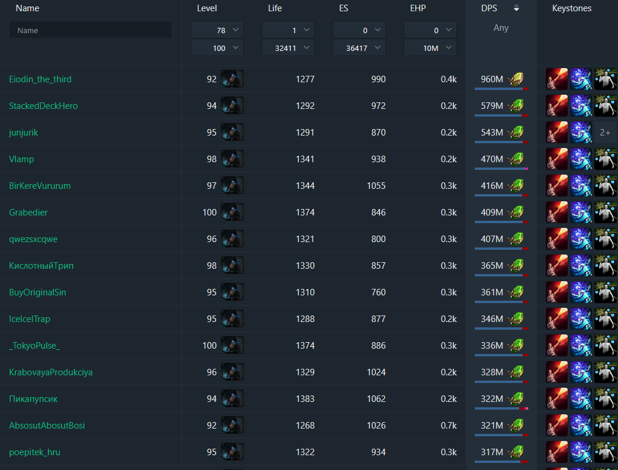Open minimum ES dropdown showing 0

(359, 30)
